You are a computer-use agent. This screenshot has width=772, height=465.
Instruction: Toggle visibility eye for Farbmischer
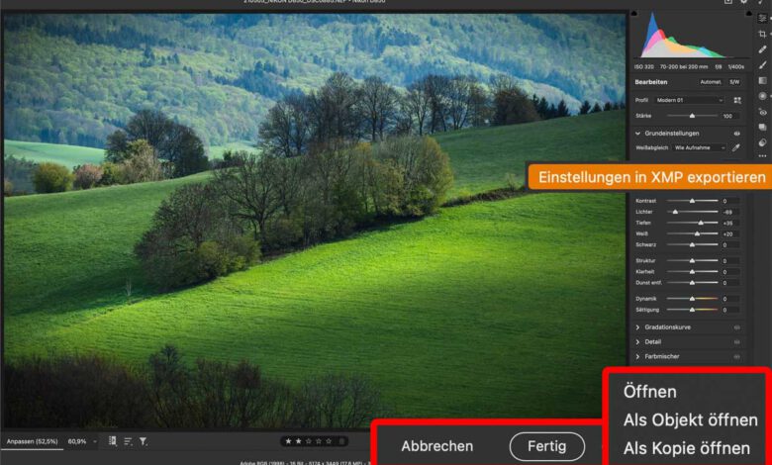click(x=737, y=357)
